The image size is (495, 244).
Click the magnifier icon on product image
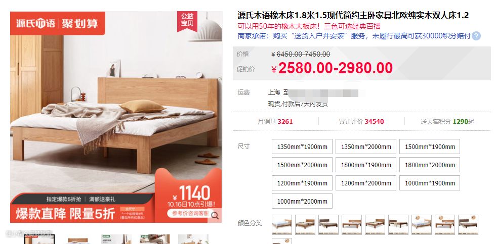(x=215, y=215)
